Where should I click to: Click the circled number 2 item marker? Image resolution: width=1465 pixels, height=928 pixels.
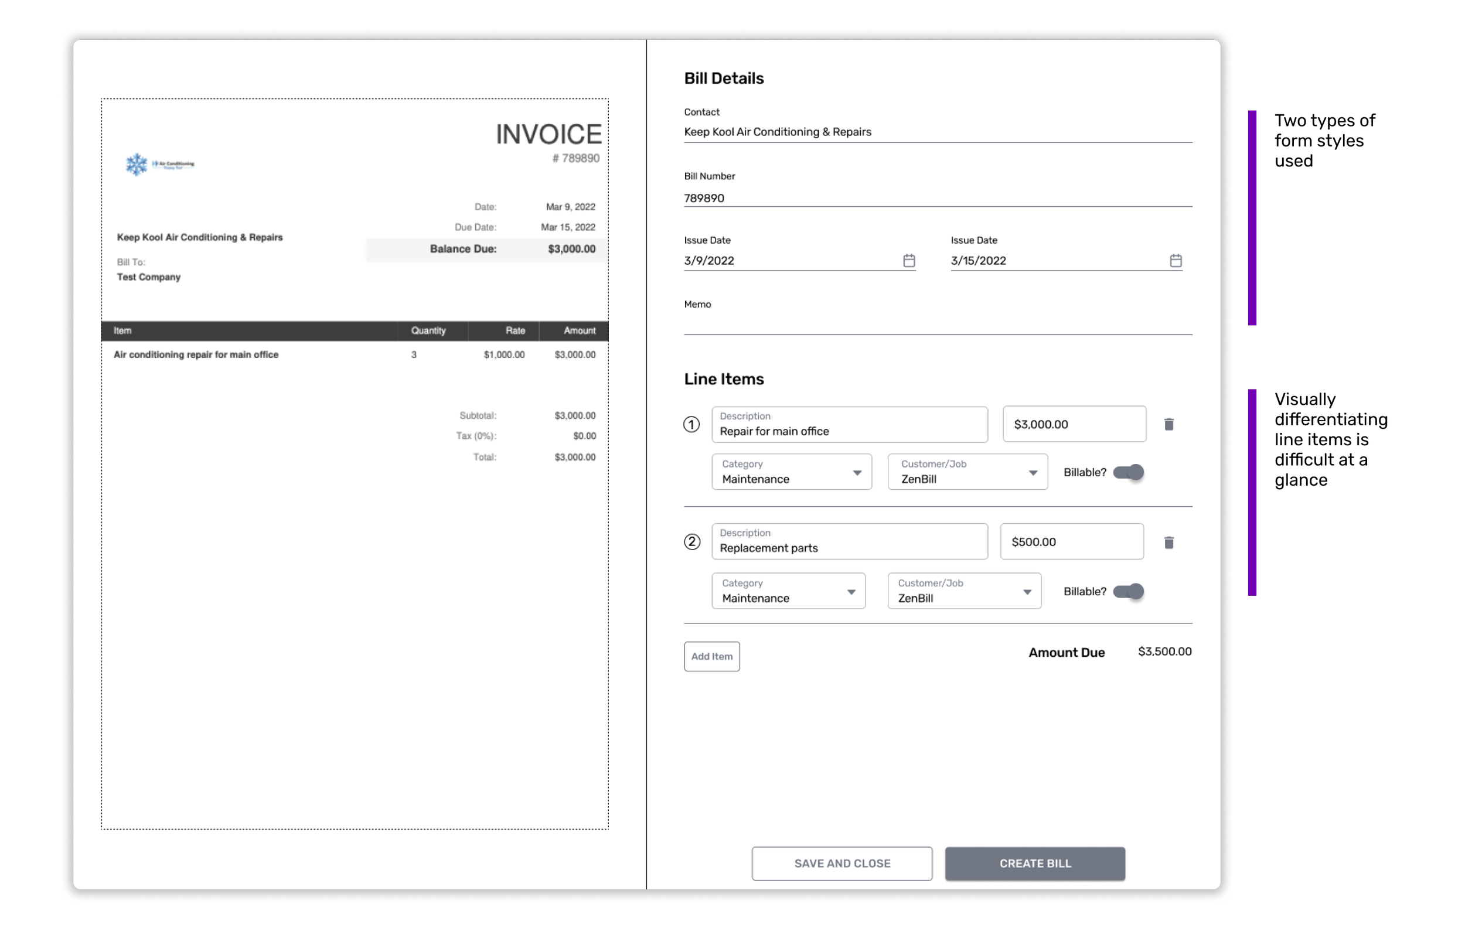click(x=691, y=542)
